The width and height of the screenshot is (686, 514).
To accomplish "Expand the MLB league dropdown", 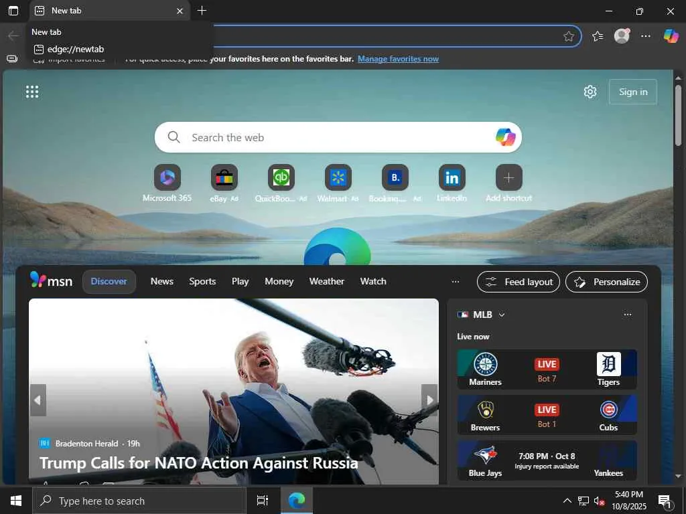I will [x=502, y=315].
